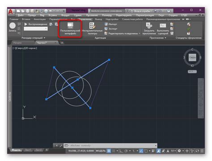Expand the Приложения panel title
The width and height of the screenshot is (212, 161).
click(158, 38)
